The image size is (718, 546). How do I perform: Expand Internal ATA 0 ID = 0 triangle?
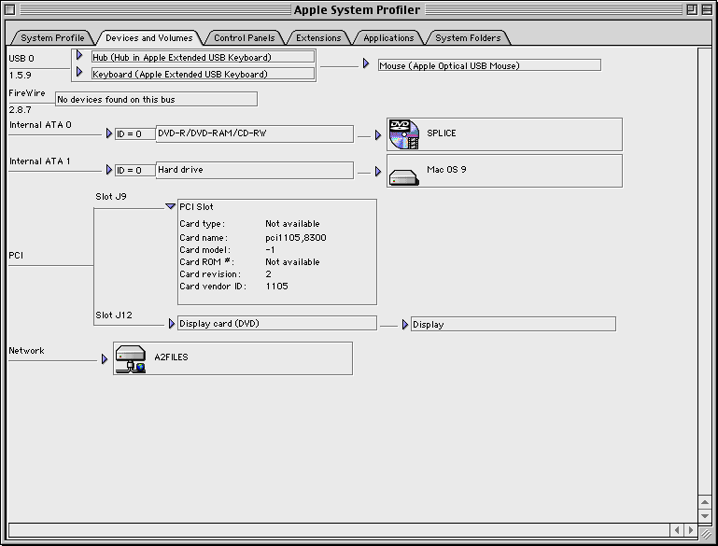109,133
